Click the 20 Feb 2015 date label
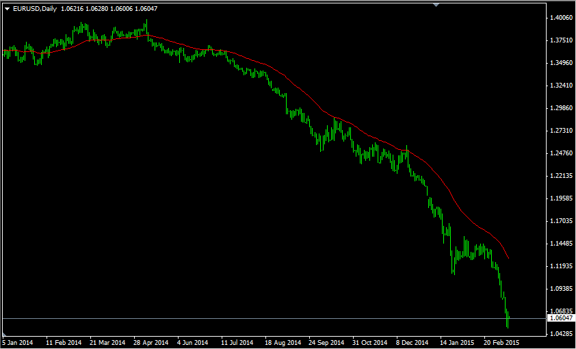Viewport: 576px width, 349px height. pos(500,343)
